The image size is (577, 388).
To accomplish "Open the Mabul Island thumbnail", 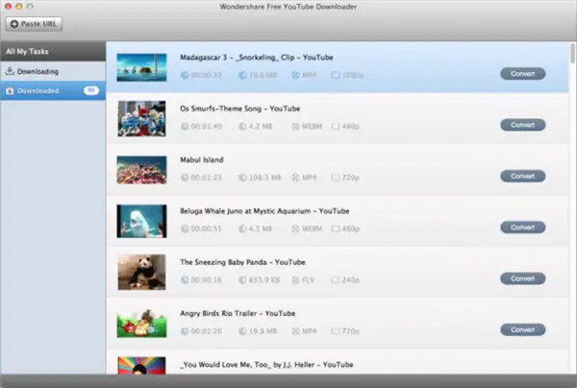I will point(141,170).
